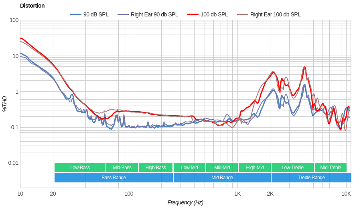Select the %THD vertical axis label
This screenshot has height=208, width=361.
(4, 104)
